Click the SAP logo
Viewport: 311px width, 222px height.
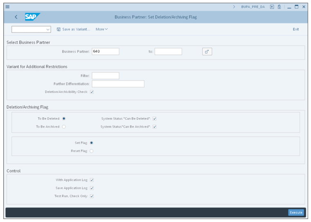coord(32,17)
